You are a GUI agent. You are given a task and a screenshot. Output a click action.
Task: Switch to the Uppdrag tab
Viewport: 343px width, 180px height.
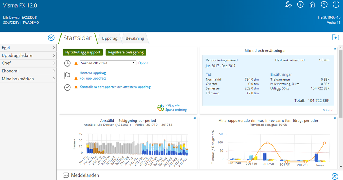pos(110,38)
